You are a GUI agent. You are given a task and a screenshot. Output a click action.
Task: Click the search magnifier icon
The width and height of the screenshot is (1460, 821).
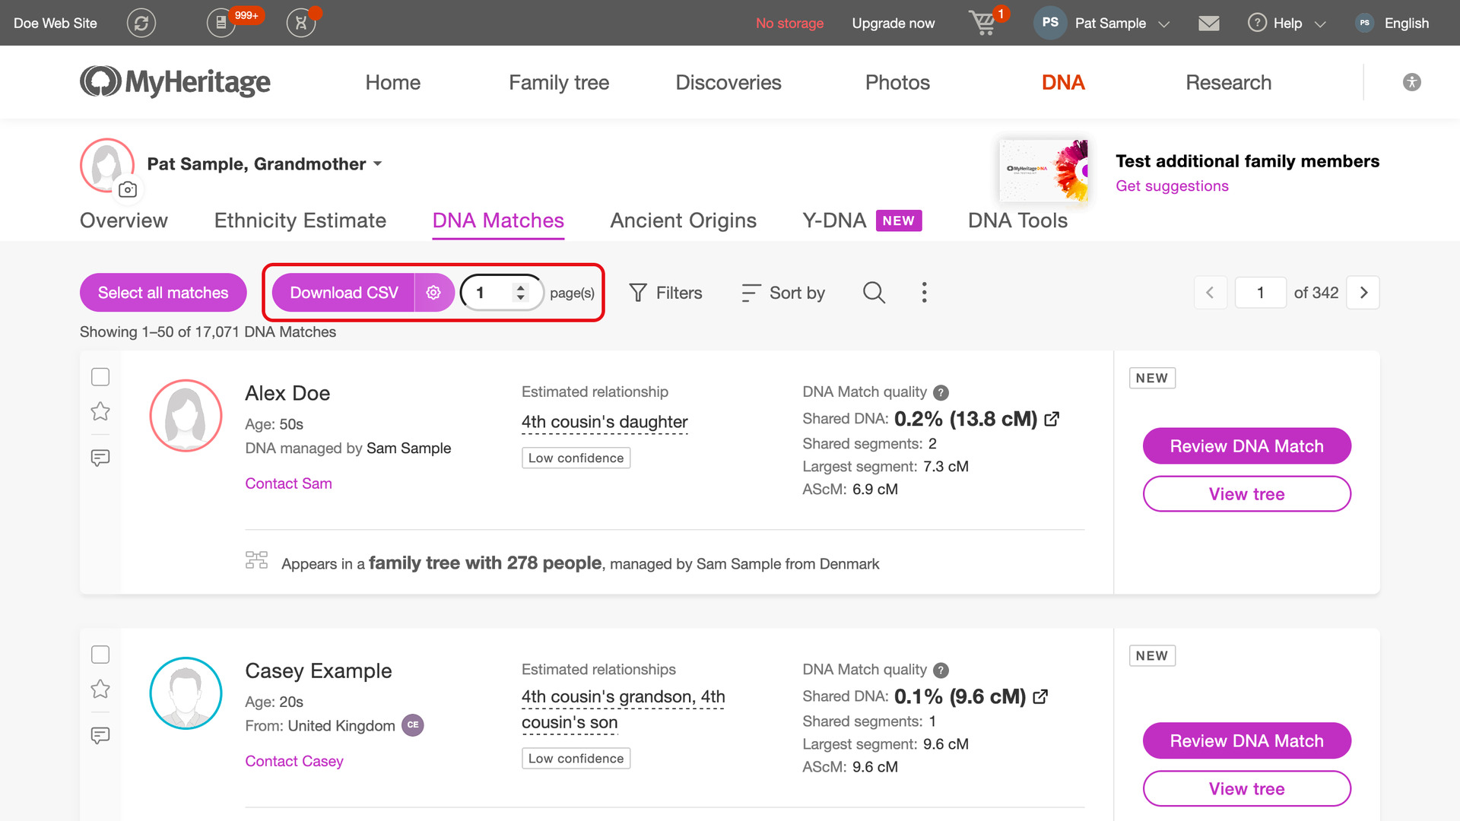coord(874,293)
